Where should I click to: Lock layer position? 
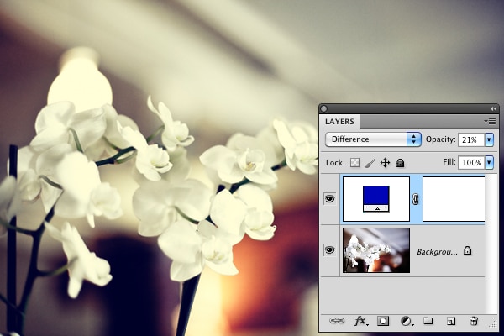point(385,163)
